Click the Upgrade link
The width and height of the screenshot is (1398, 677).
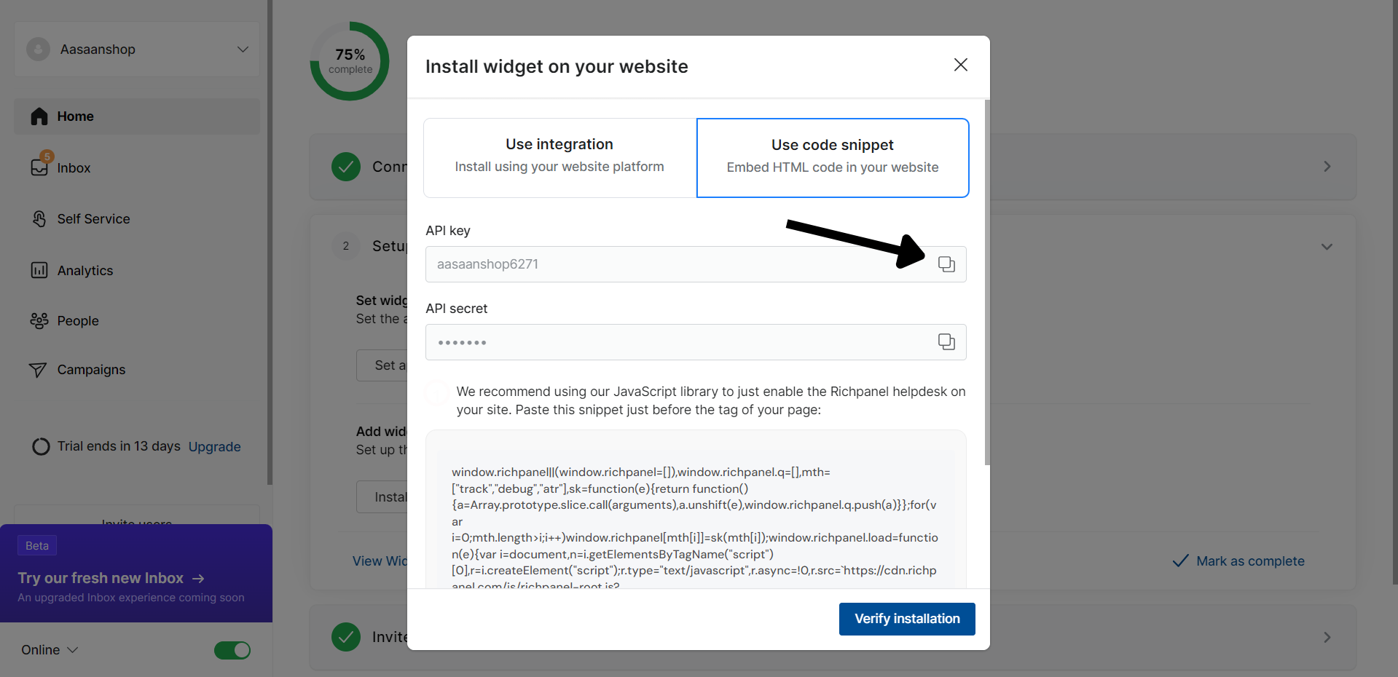point(214,447)
